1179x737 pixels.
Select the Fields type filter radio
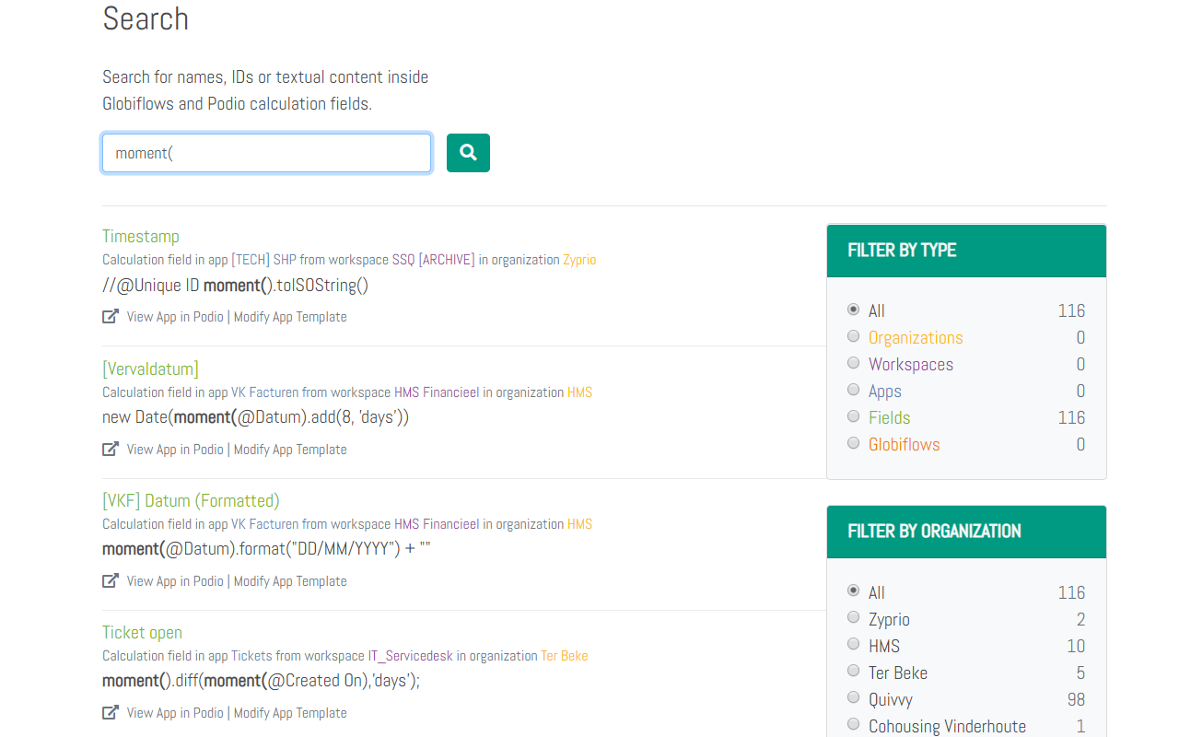(x=853, y=416)
